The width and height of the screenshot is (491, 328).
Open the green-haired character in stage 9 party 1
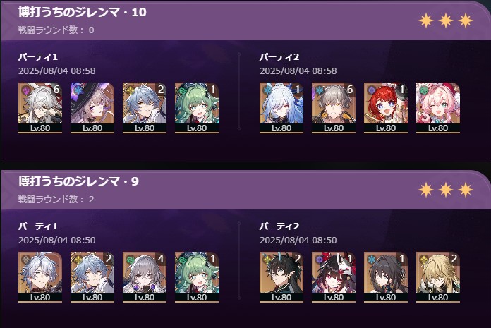(197, 277)
